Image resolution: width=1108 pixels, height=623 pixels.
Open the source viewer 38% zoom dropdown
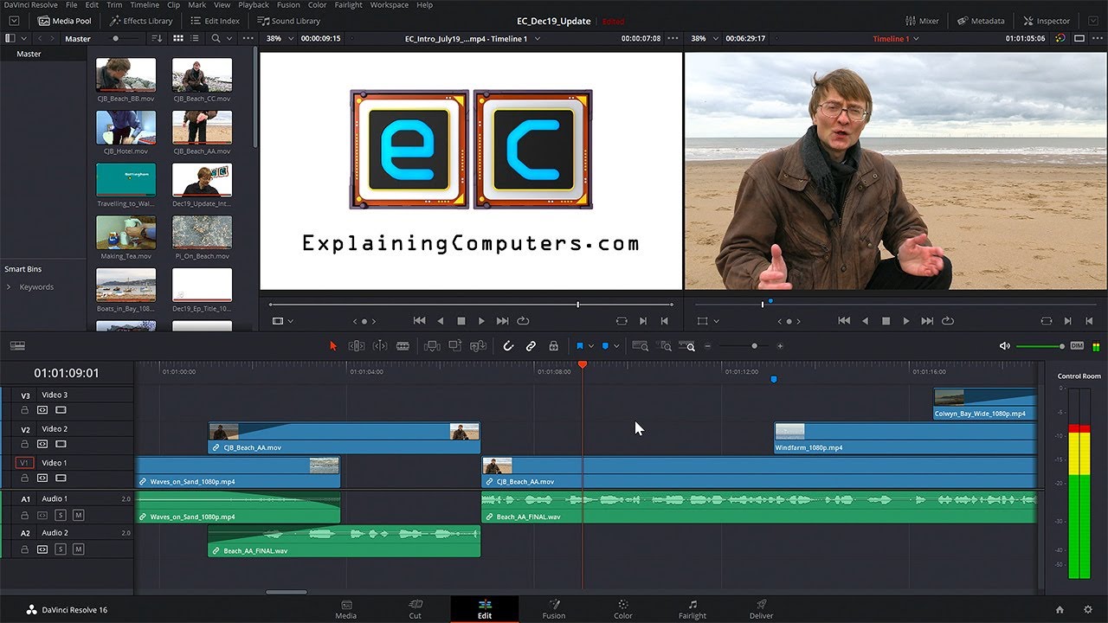coord(291,39)
